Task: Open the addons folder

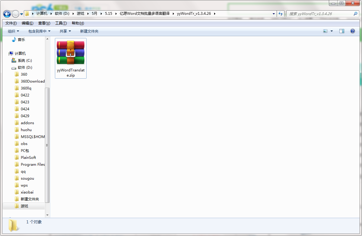Action: click(27, 123)
